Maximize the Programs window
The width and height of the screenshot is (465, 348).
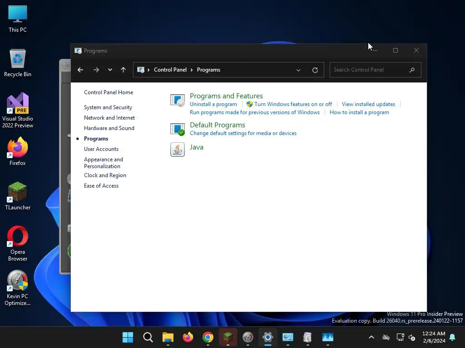[396, 50]
